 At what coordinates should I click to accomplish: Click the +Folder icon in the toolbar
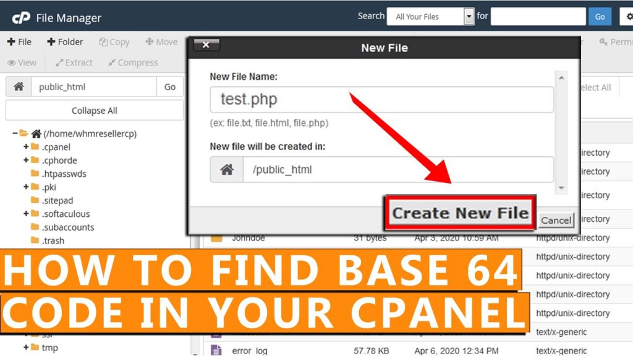tap(64, 41)
